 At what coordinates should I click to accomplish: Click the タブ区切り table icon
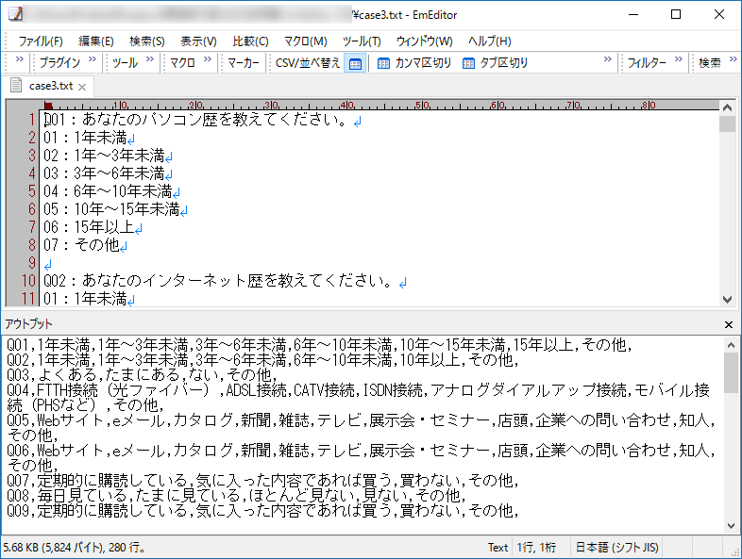pyautogui.click(x=468, y=63)
